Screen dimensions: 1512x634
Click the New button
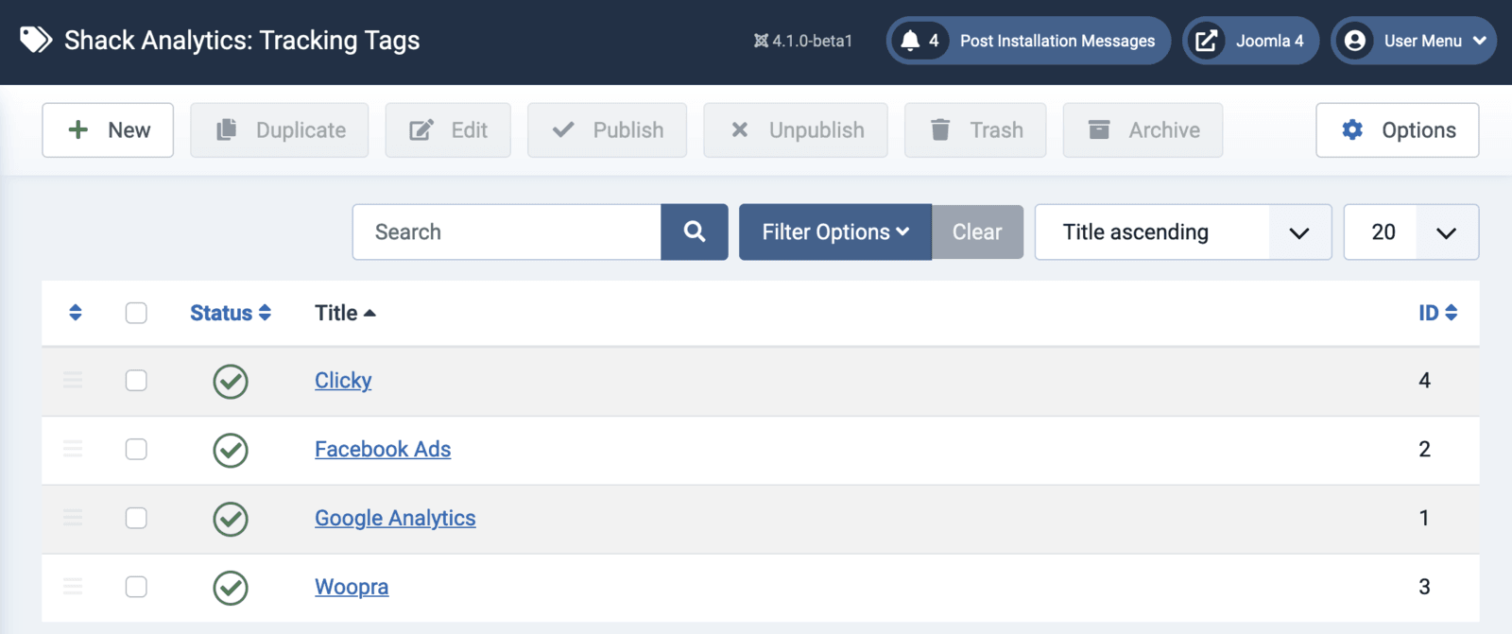click(108, 130)
